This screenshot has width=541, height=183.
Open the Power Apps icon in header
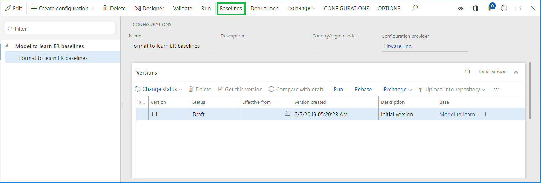pyautogui.click(x=460, y=9)
